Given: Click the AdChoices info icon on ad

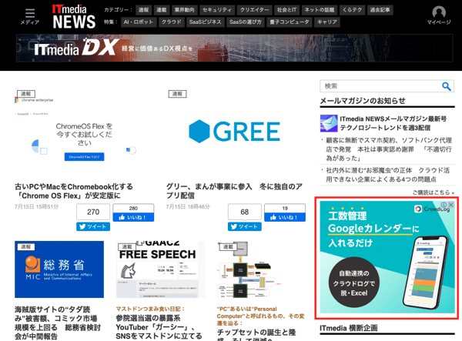Looking at the screenshot, I should pyautogui.click(x=444, y=204).
